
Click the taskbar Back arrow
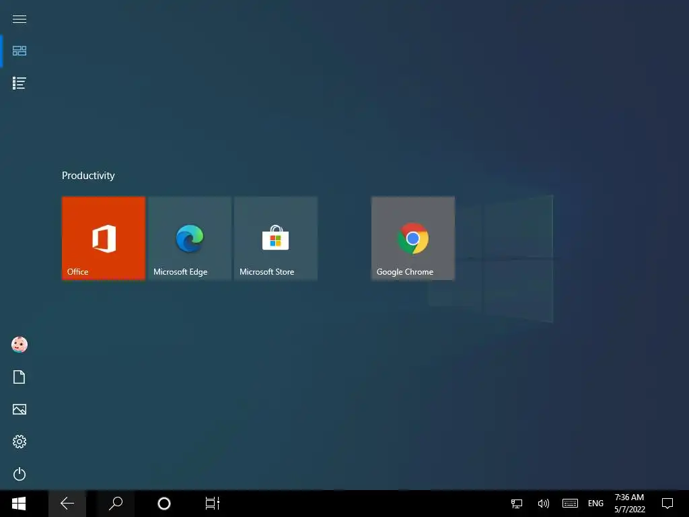(x=67, y=504)
